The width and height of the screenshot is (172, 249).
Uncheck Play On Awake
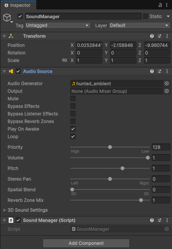(73, 129)
